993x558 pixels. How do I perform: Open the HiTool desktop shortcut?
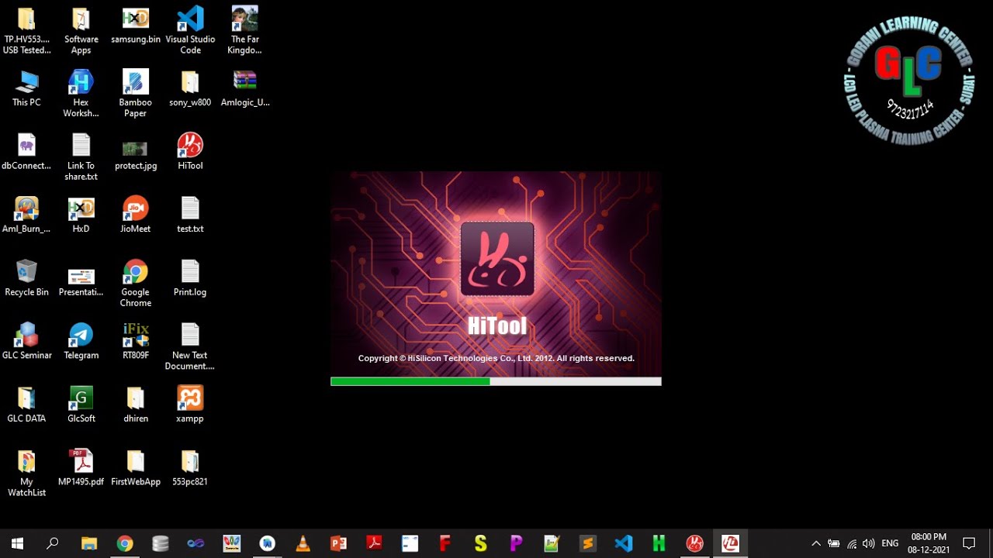tap(190, 151)
